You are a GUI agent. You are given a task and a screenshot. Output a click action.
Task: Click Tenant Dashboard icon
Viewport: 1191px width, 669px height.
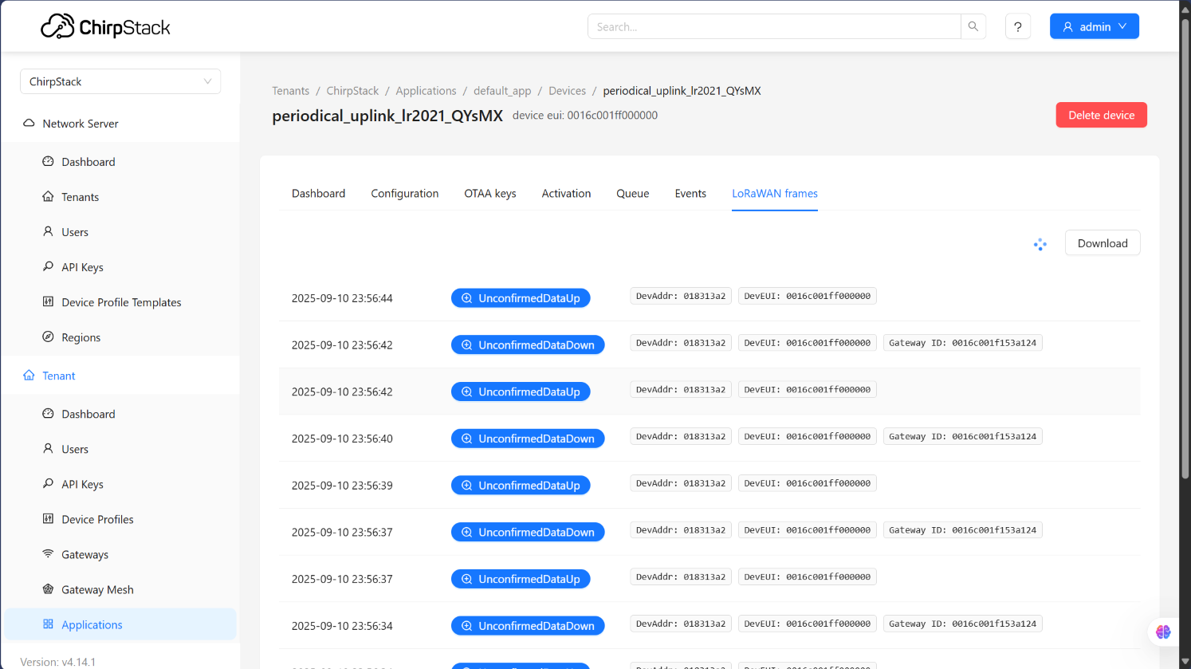click(x=48, y=413)
